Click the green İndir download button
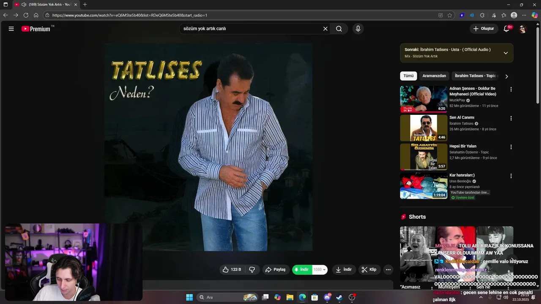 302,269
